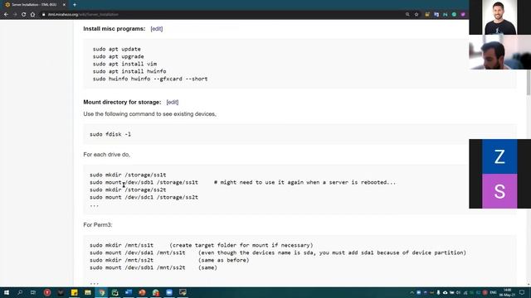Open the blue Word-like taskbar app
Image resolution: width=531 pixels, height=298 pixels.
click(x=129, y=292)
